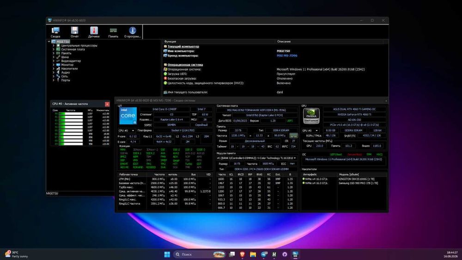This screenshot has width=462, height=260.
Task: Open the MSI MS-7D96 brand link
Action: tap(287, 56)
